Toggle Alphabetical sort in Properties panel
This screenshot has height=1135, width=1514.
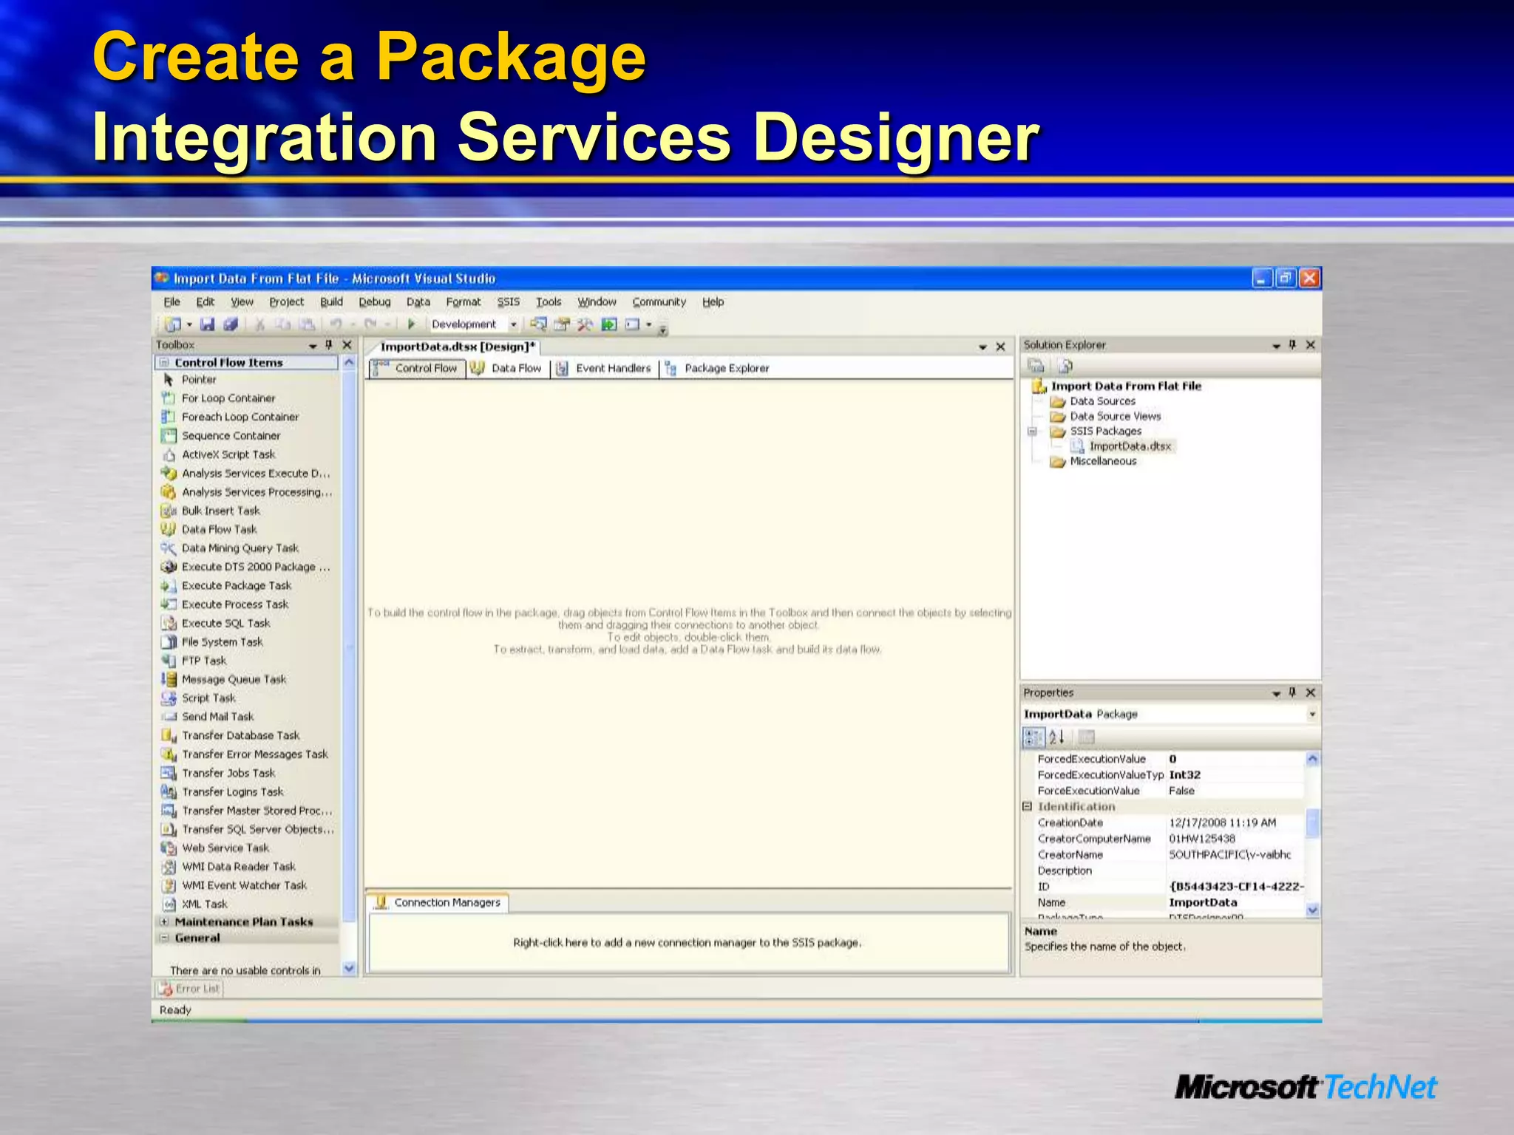1056,737
